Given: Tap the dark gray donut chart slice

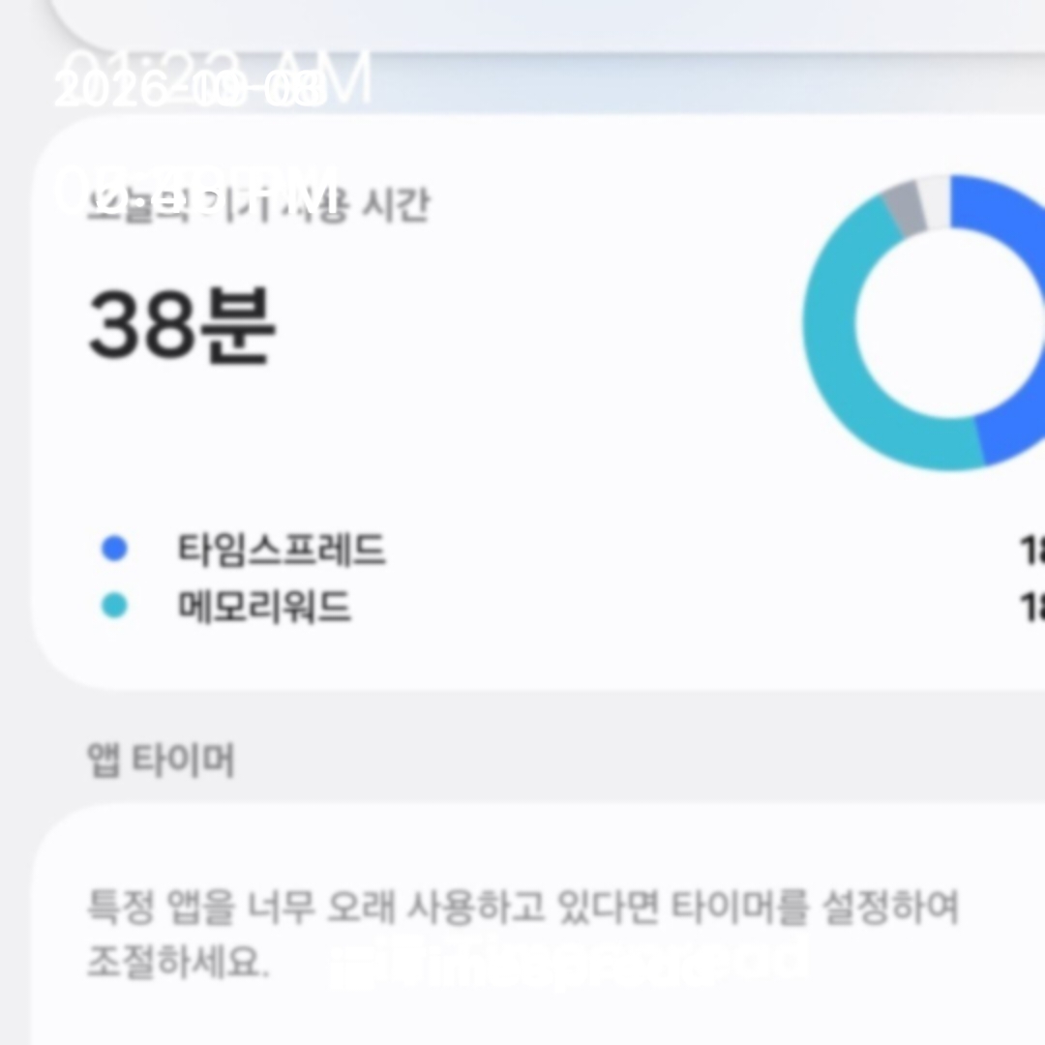Looking at the screenshot, I should coord(905,208).
